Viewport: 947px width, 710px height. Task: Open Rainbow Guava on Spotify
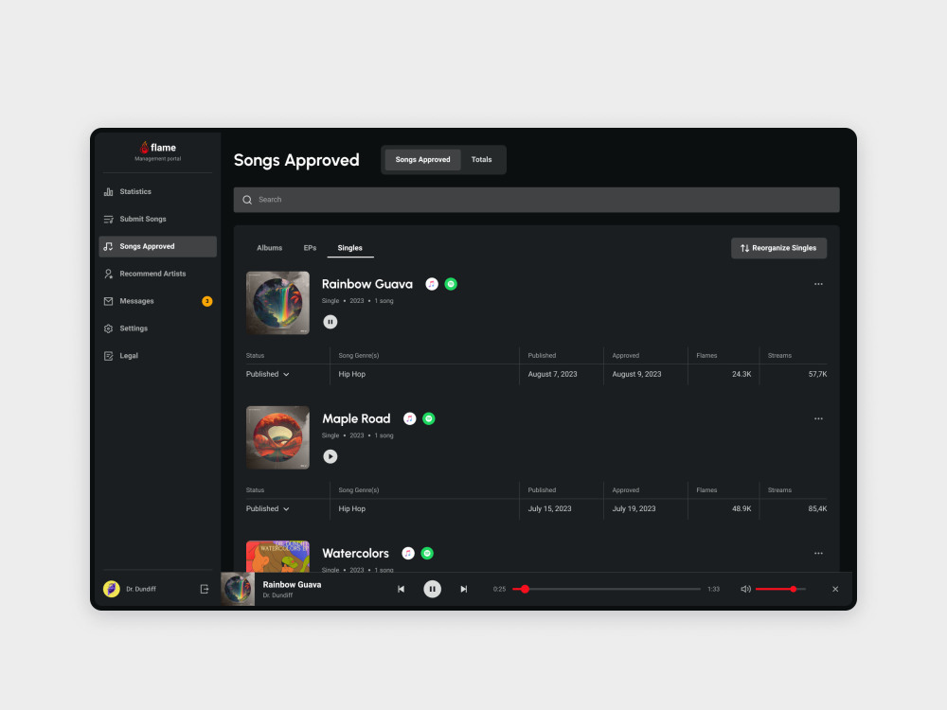pyautogui.click(x=451, y=284)
